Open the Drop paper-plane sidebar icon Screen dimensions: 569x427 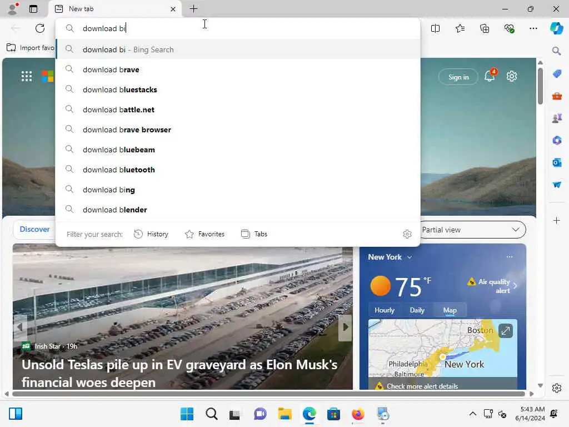point(557,185)
